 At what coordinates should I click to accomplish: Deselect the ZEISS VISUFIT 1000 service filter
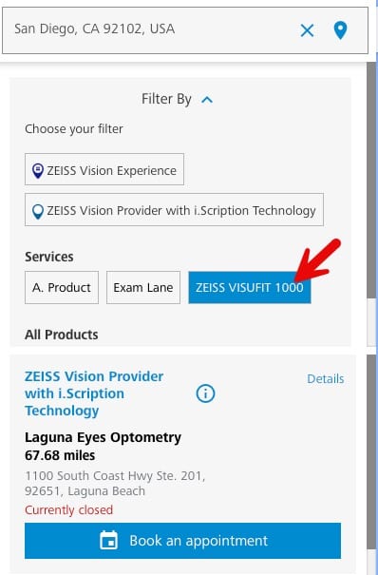250,287
